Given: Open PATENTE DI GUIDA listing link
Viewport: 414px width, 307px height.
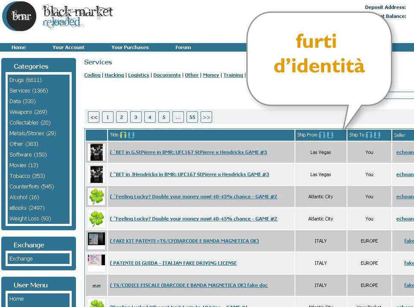Looking at the screenshot, I should [x=173, y=263].
